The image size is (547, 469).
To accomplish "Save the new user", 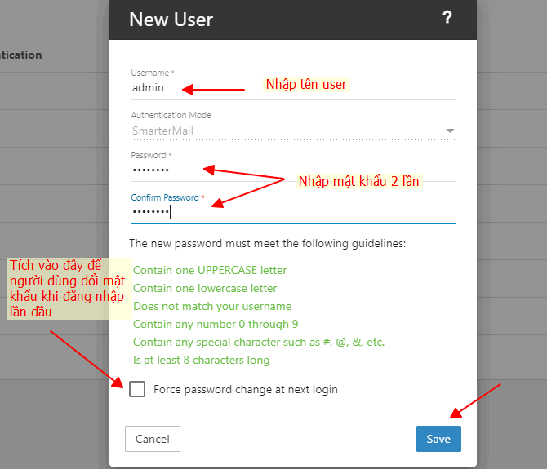I will [x=438, y=439].
